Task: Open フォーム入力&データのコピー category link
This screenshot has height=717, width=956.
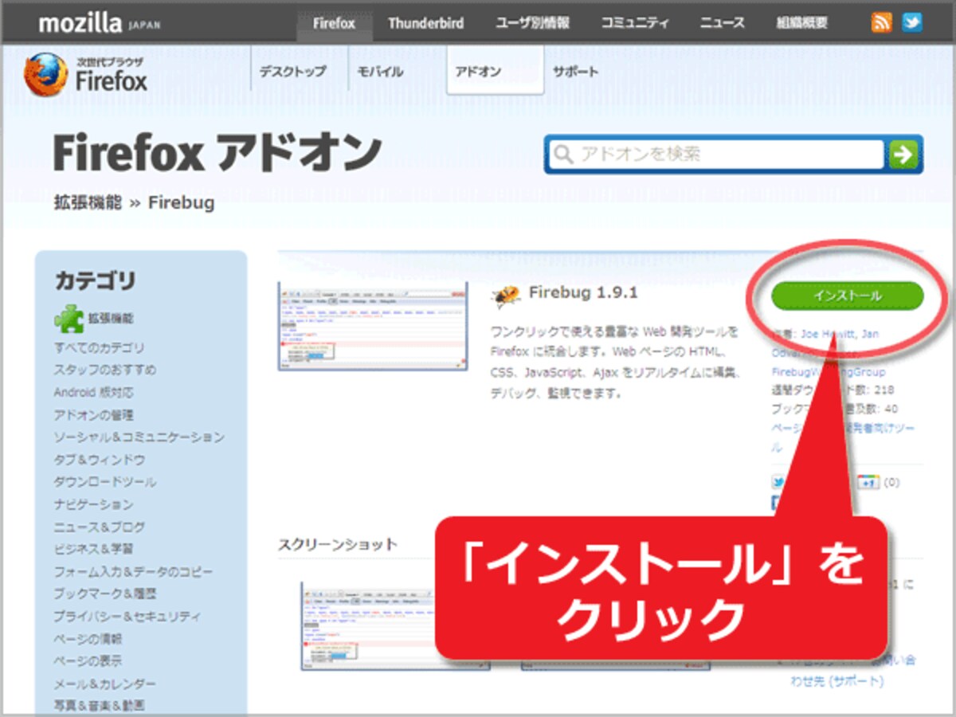Action: 134,572
